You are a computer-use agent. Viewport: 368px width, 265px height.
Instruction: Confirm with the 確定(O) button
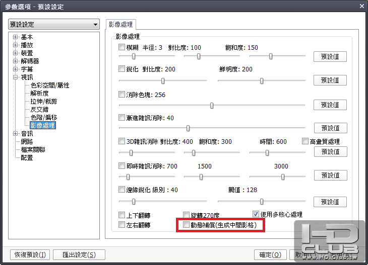click(270, 255)
